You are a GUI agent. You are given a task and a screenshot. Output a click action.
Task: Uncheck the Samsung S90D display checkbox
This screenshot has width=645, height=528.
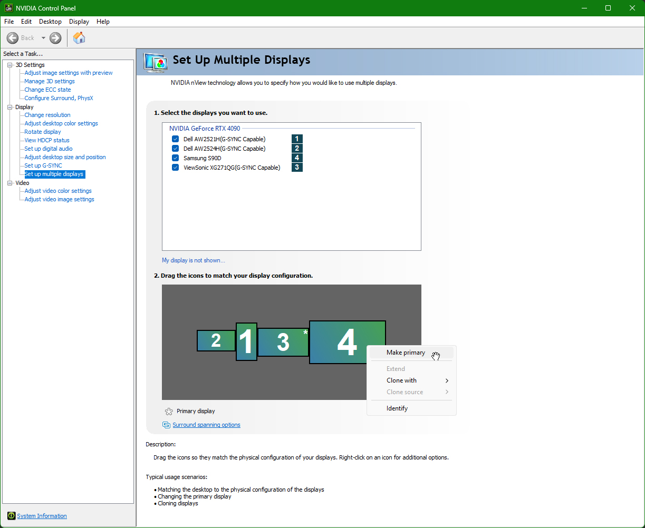click(175, 158)
